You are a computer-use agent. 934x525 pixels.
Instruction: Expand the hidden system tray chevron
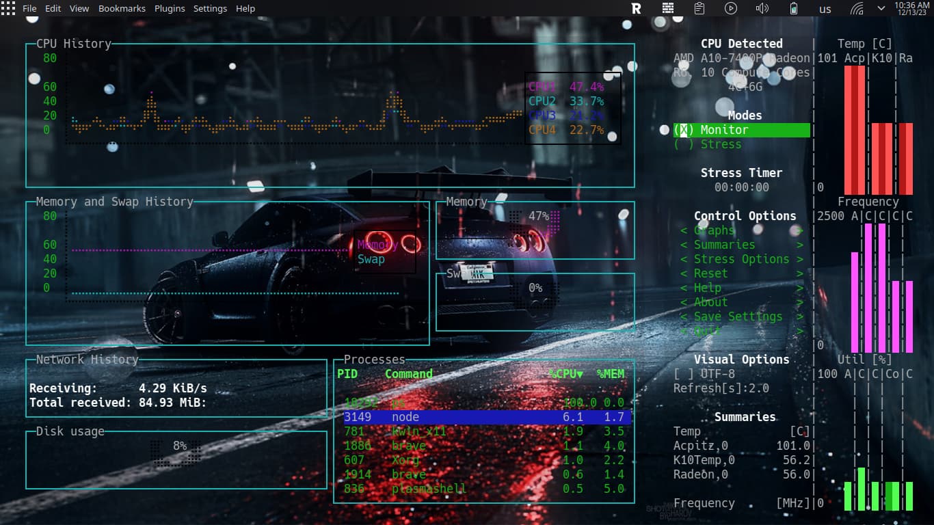coord(881,8)
